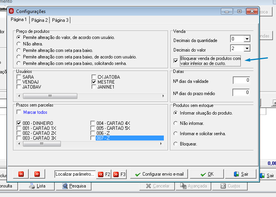Click the red B Configurações window icon
The width and height of the screenshot is (276, 197).
[11, 11]
